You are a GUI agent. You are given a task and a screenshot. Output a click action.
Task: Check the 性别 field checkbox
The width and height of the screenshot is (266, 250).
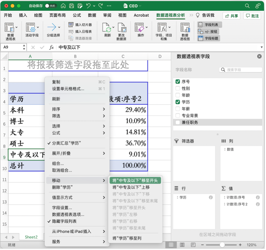[x=178, y=88]
